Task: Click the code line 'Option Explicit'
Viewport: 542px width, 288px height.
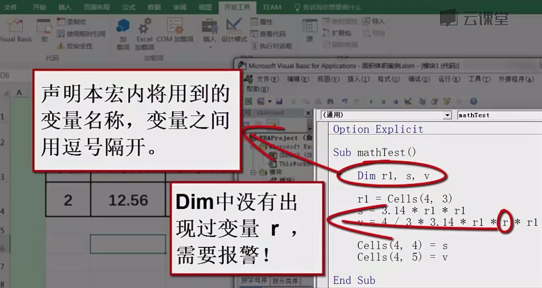Action: (x=378, y=129)
